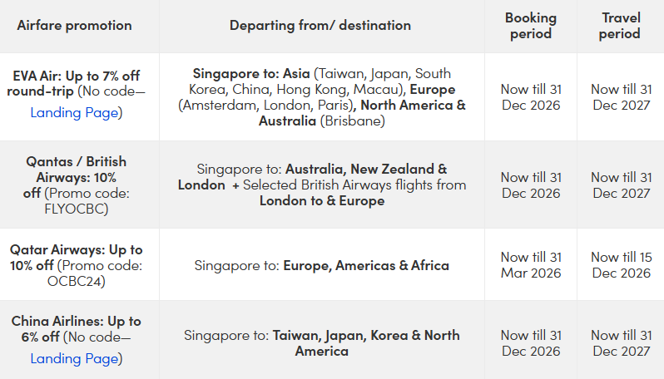Click the EVA Air travel period cell
Screen dimensions: 664x379
pyautogui.click(x=620, y=97)
